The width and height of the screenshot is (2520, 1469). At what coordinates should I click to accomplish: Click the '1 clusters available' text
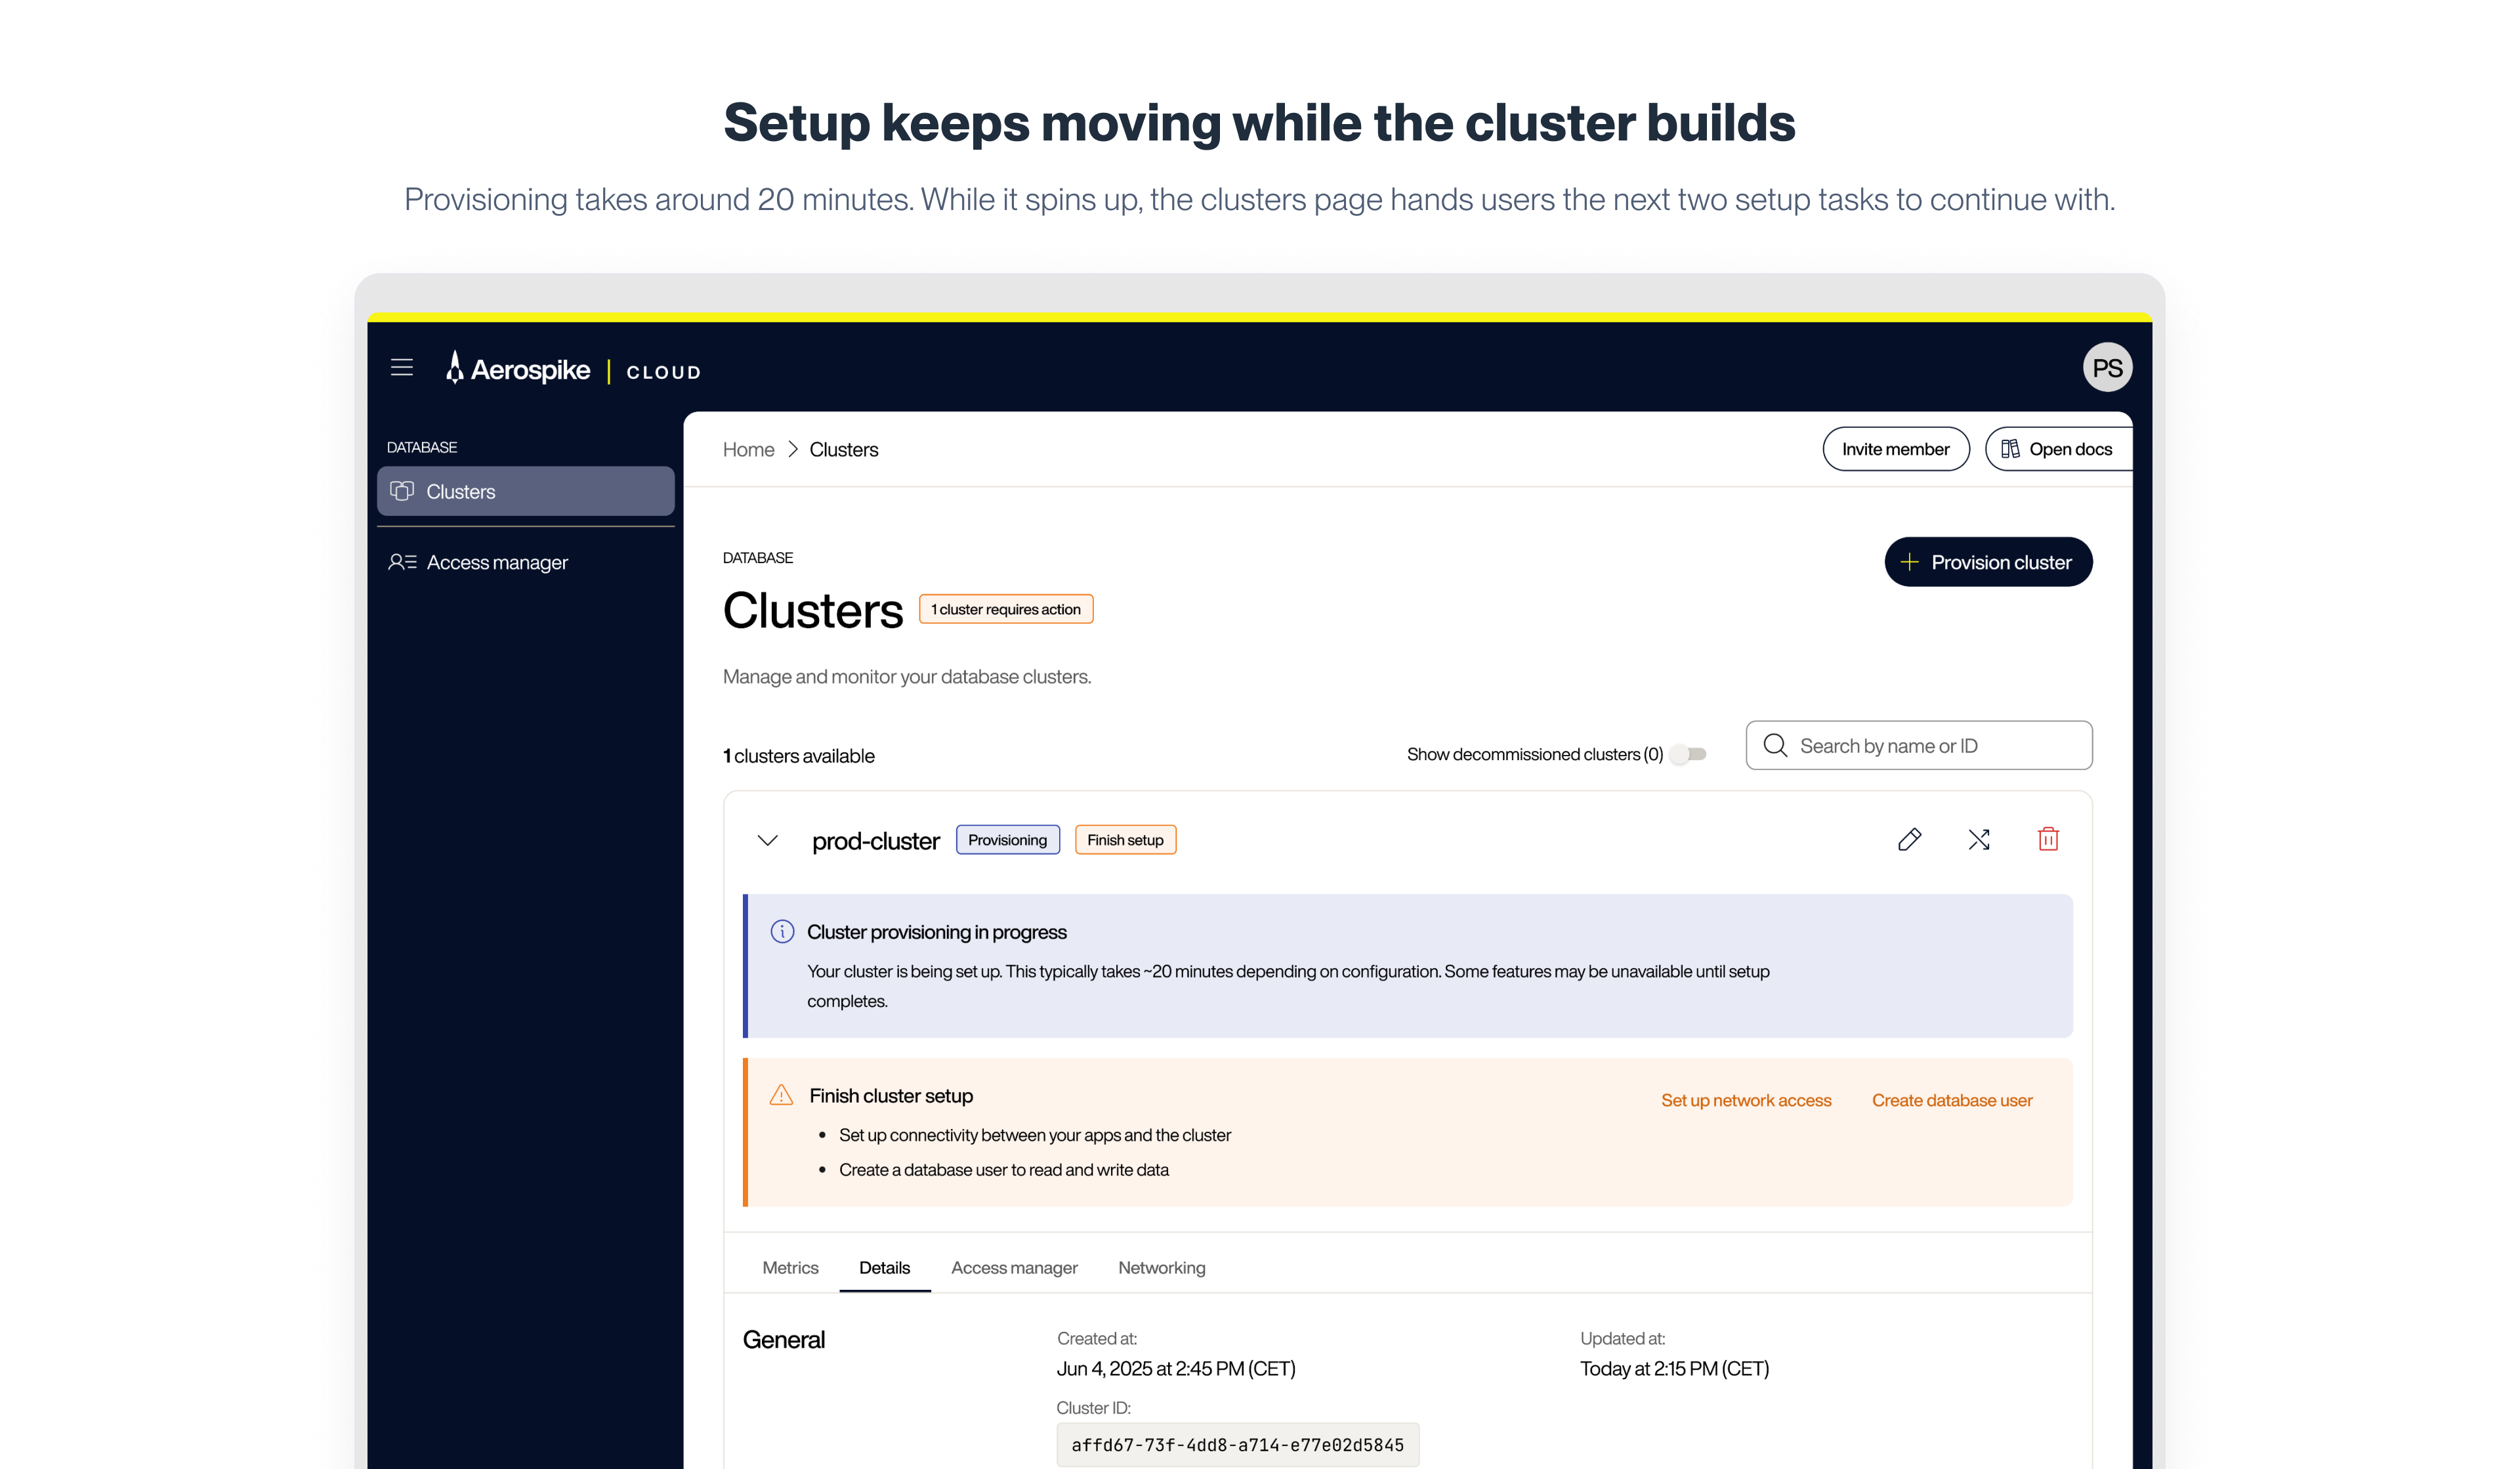(799, 756)
